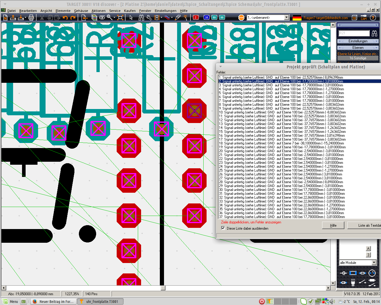Click the binoculars icon beside the R21 field

(x=374, y=33)
